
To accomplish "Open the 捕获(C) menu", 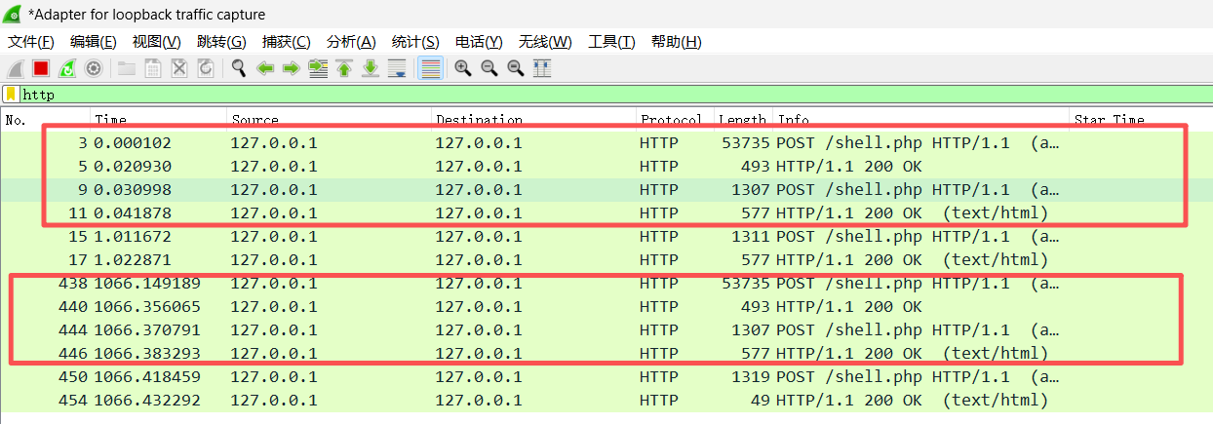I will pos(286,42).
